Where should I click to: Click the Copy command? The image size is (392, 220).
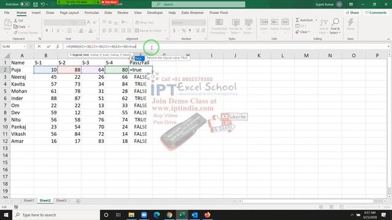tap(20, 26)
